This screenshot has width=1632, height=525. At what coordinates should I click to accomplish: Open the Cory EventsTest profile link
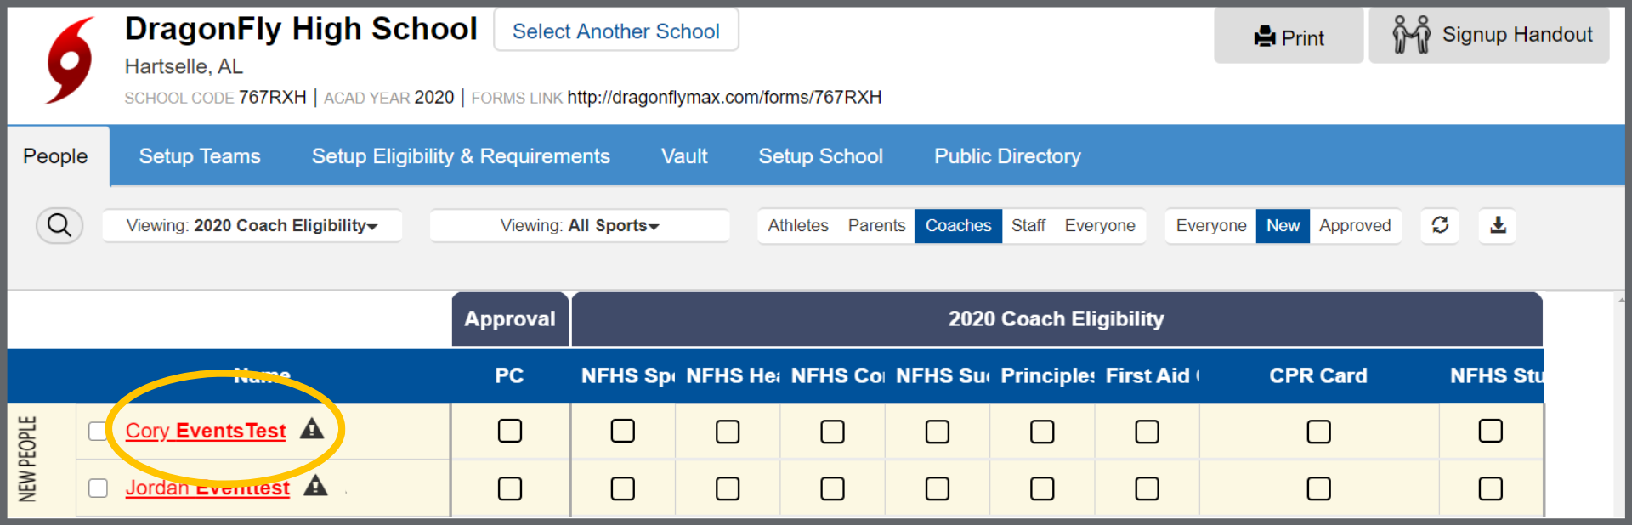206,431
